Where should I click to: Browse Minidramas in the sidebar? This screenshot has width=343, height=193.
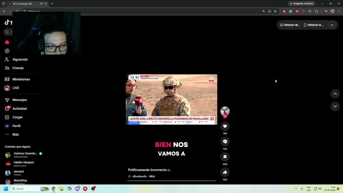pos(18,79)
